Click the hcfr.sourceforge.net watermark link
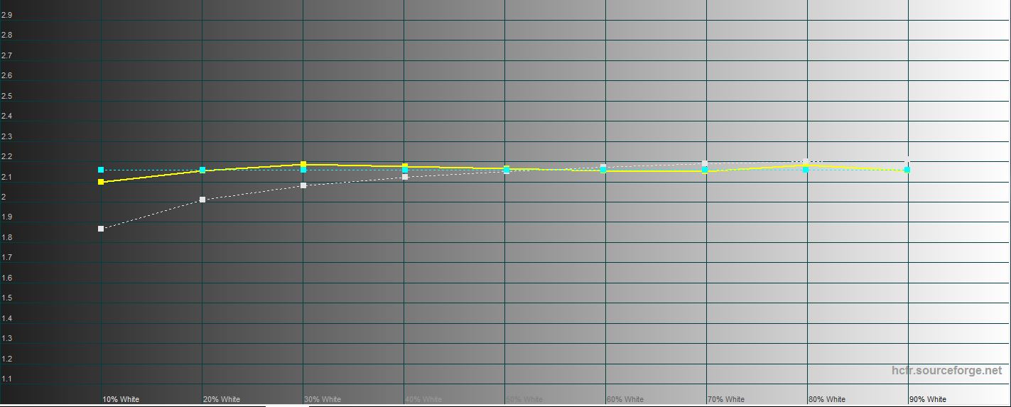Viewport: 1011px width, 407px height. click(x=946, y=370)
